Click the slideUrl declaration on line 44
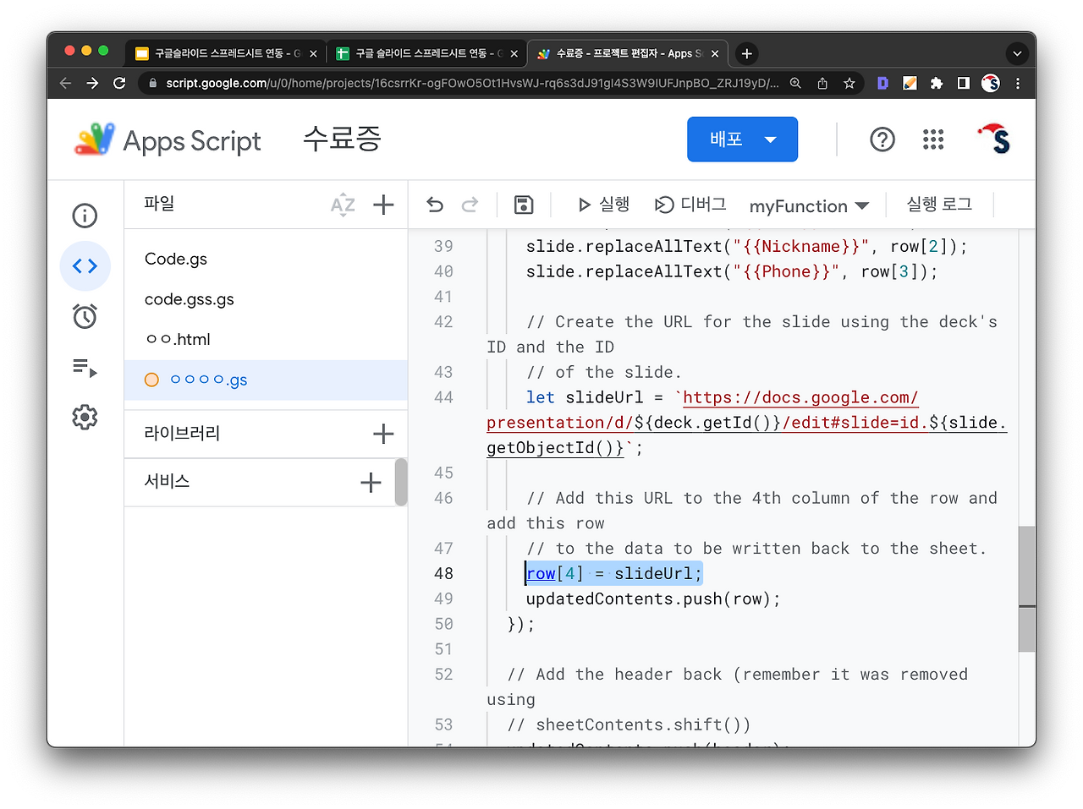This screenshot has height=809, width=1083. (605, 397)
